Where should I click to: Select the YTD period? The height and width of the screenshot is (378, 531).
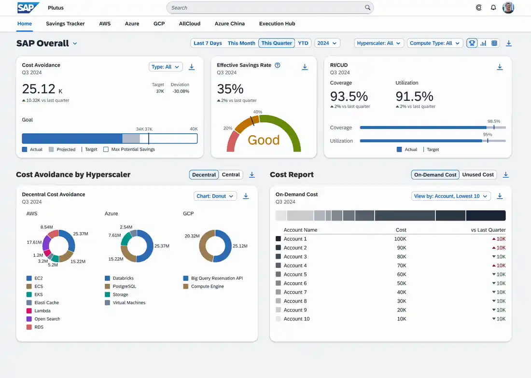coord(303,43)
